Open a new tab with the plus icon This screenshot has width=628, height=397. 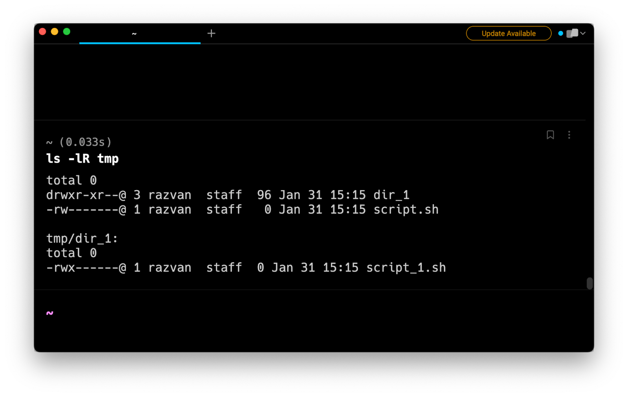[211, 33]
